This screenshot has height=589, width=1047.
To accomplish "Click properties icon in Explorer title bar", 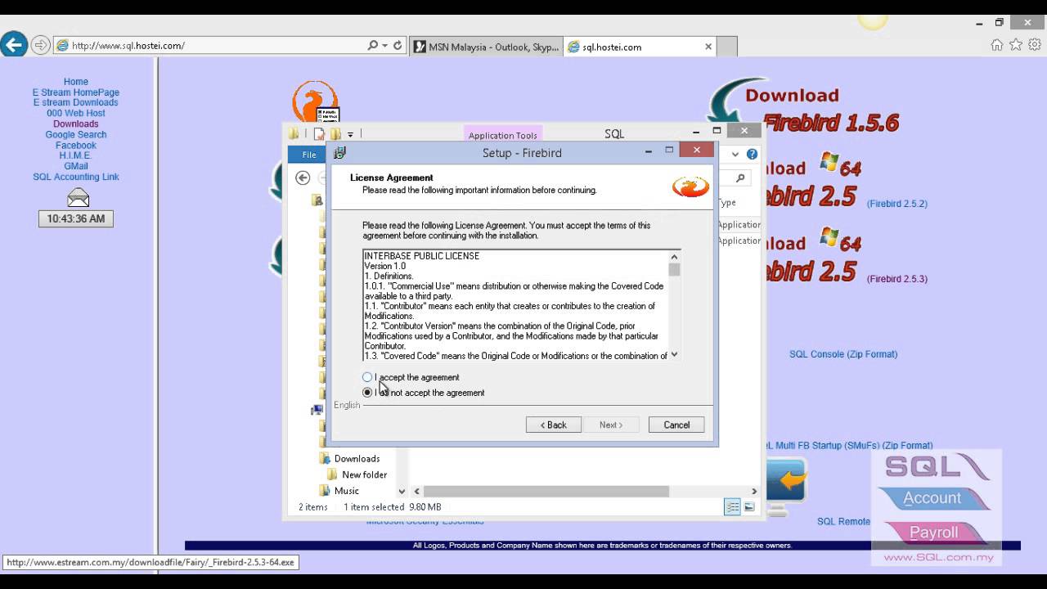I will (x=319, y=134).
